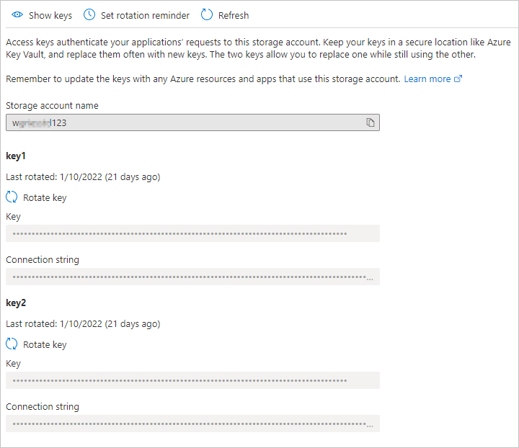Screen dimensions: 519x448
Task: Click the key2 Key masked field
Action: coord(192,380)
